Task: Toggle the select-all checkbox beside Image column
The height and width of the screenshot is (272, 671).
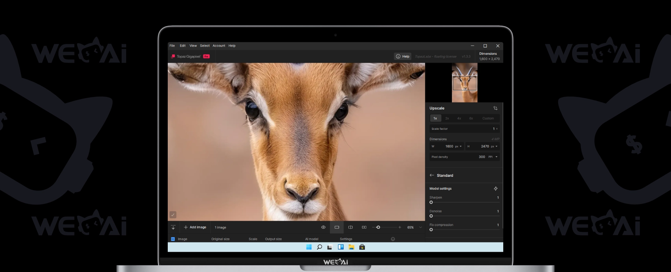Action: 173,239
